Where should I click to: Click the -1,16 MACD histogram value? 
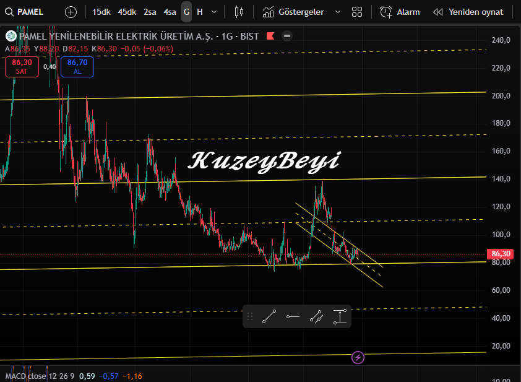[x=132, y=376]
